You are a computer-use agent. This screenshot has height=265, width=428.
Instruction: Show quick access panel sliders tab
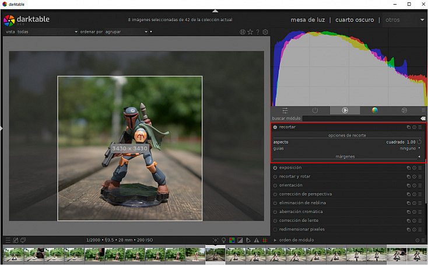click(285, 110)
